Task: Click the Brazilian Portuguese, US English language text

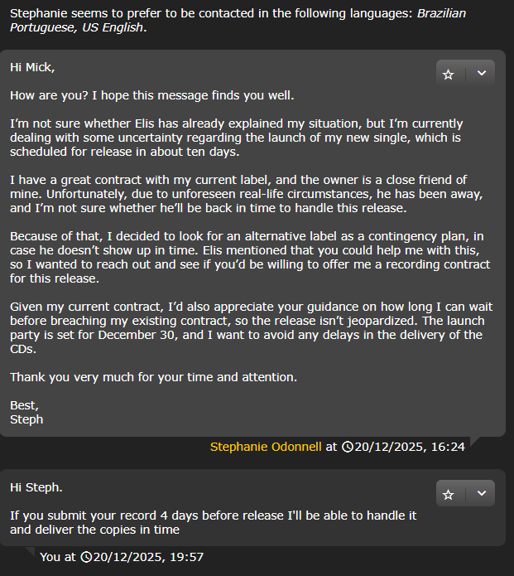Action: click(238, 20)
